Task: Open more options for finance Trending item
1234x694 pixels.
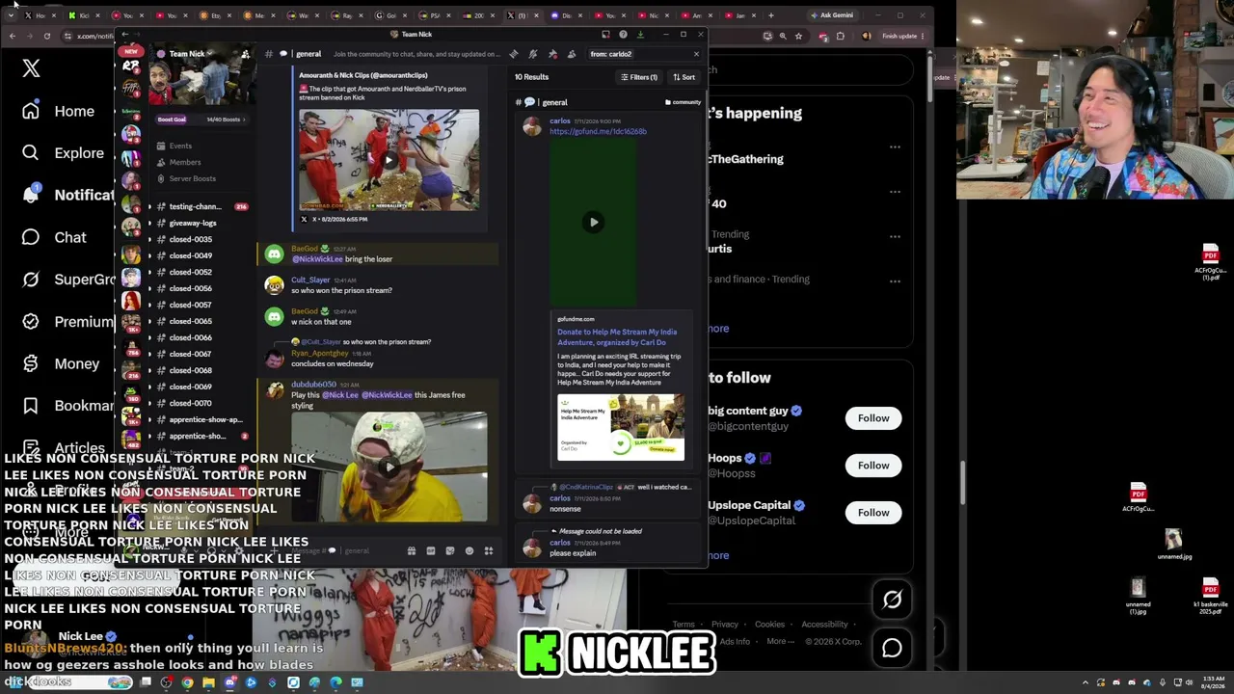Action: pyautogui.click(x=895, y=281)
